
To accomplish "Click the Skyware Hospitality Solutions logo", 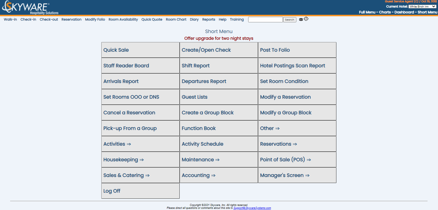I will click(x=30, y=8).
